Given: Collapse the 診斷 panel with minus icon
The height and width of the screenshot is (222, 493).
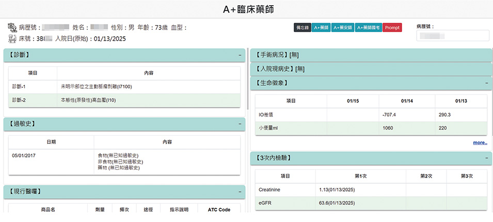Looking at the screenshot, I should 240,55.
